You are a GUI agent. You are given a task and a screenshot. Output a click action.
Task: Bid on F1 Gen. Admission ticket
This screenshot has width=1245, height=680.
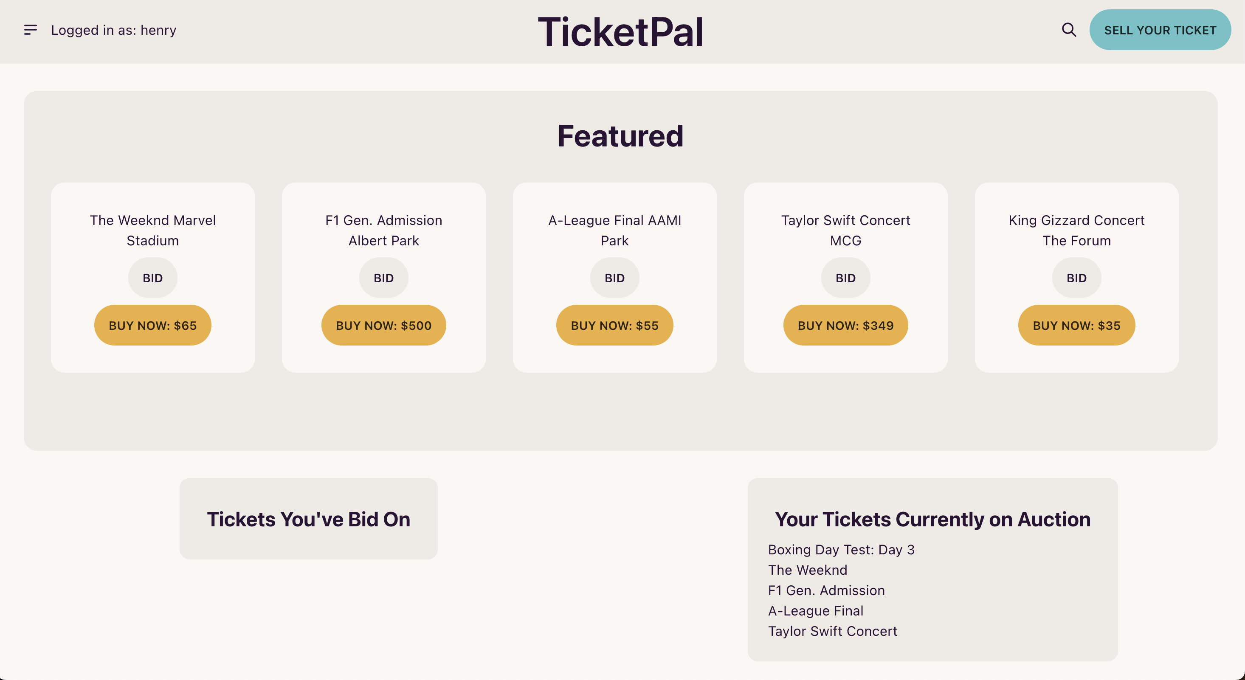point(384,278)
